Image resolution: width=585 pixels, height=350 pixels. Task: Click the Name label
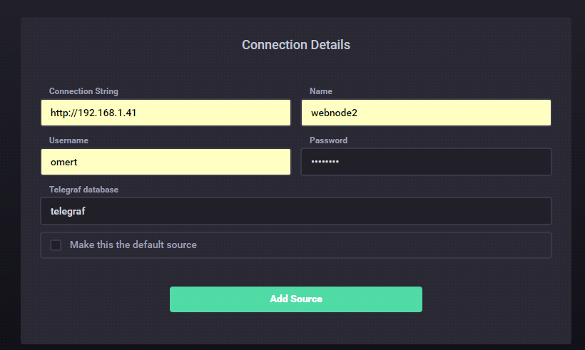[321, 91]
